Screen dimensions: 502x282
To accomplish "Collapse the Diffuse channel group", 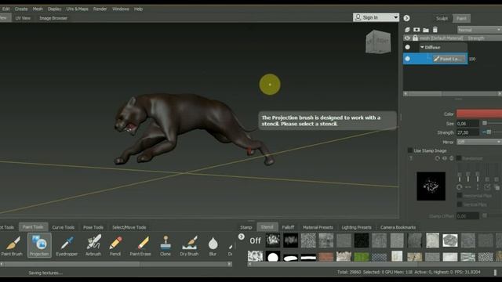I will coord(422,47).
